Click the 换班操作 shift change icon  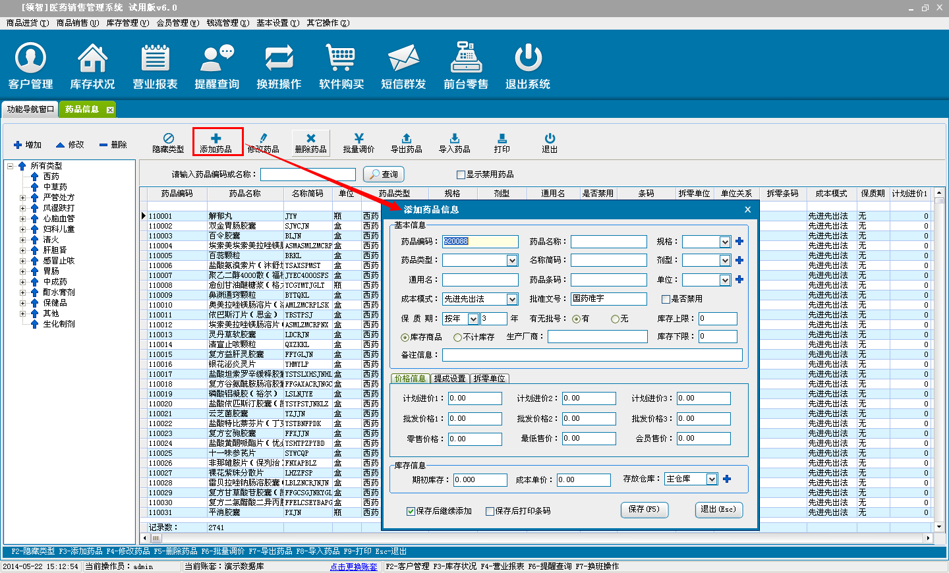coord(279,66)
